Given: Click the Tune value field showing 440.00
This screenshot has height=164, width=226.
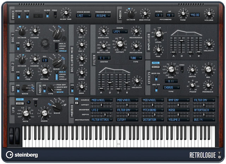Looking at the screenshot, I should [195, 15].
